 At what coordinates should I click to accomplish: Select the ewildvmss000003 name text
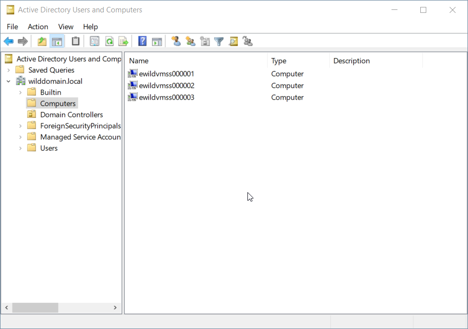(x=166, y=97)
